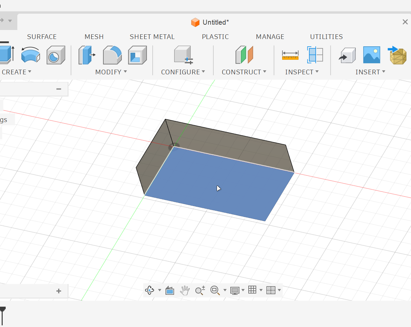The image size is (411, 327).
Task: Switch to the MESH tab
Action: 94,37
